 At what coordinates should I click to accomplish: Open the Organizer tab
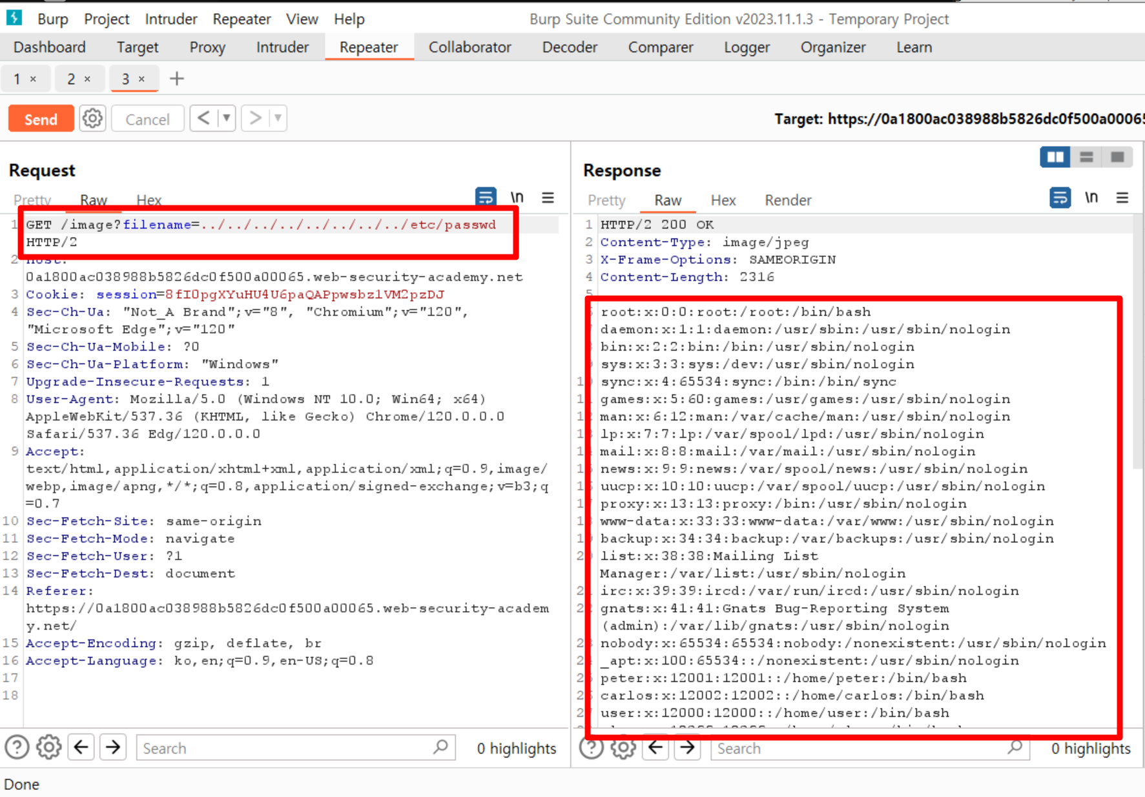click(833, 47)
